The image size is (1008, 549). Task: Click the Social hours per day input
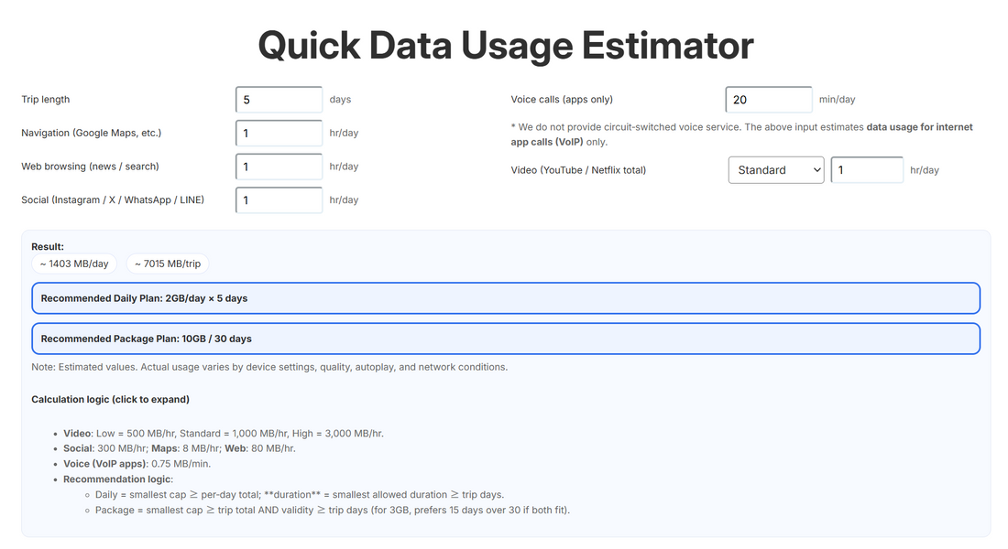(x=279, y=199)
